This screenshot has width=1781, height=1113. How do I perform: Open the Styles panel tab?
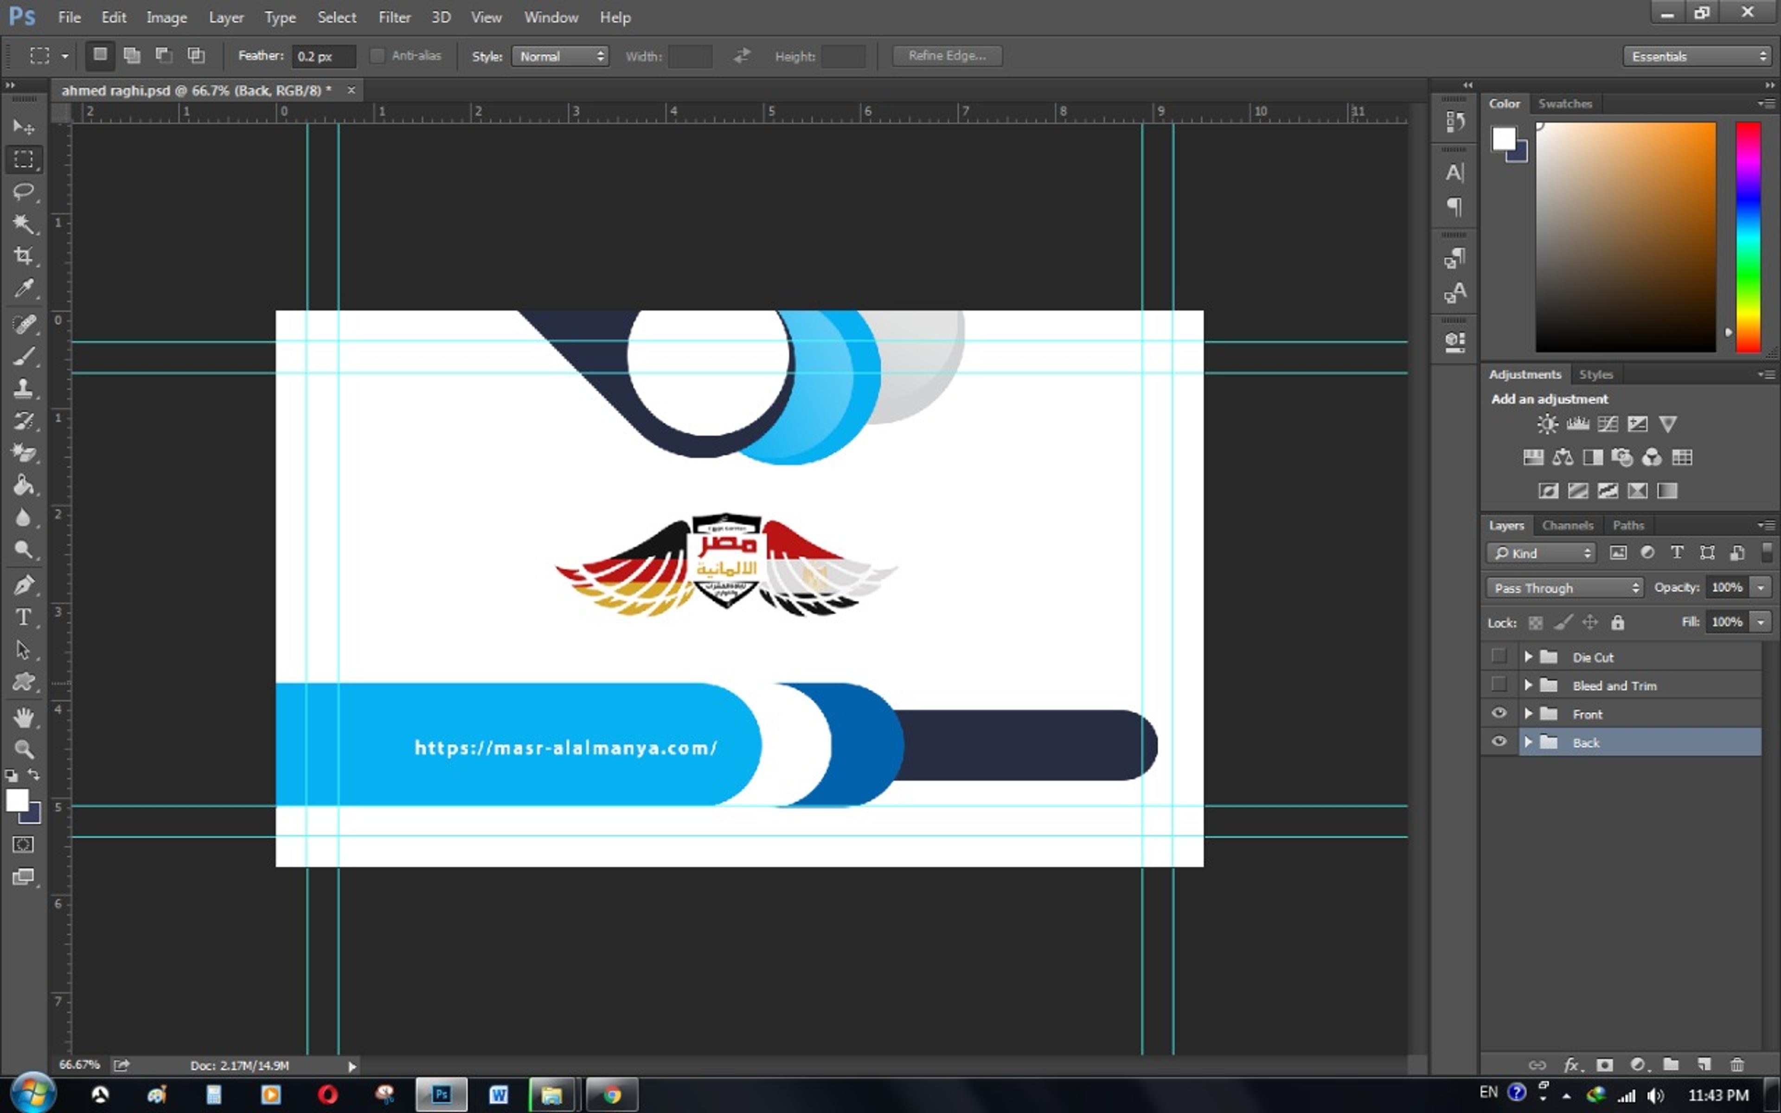(1595, 374)
